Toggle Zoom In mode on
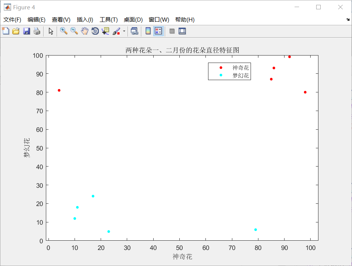 63,31
